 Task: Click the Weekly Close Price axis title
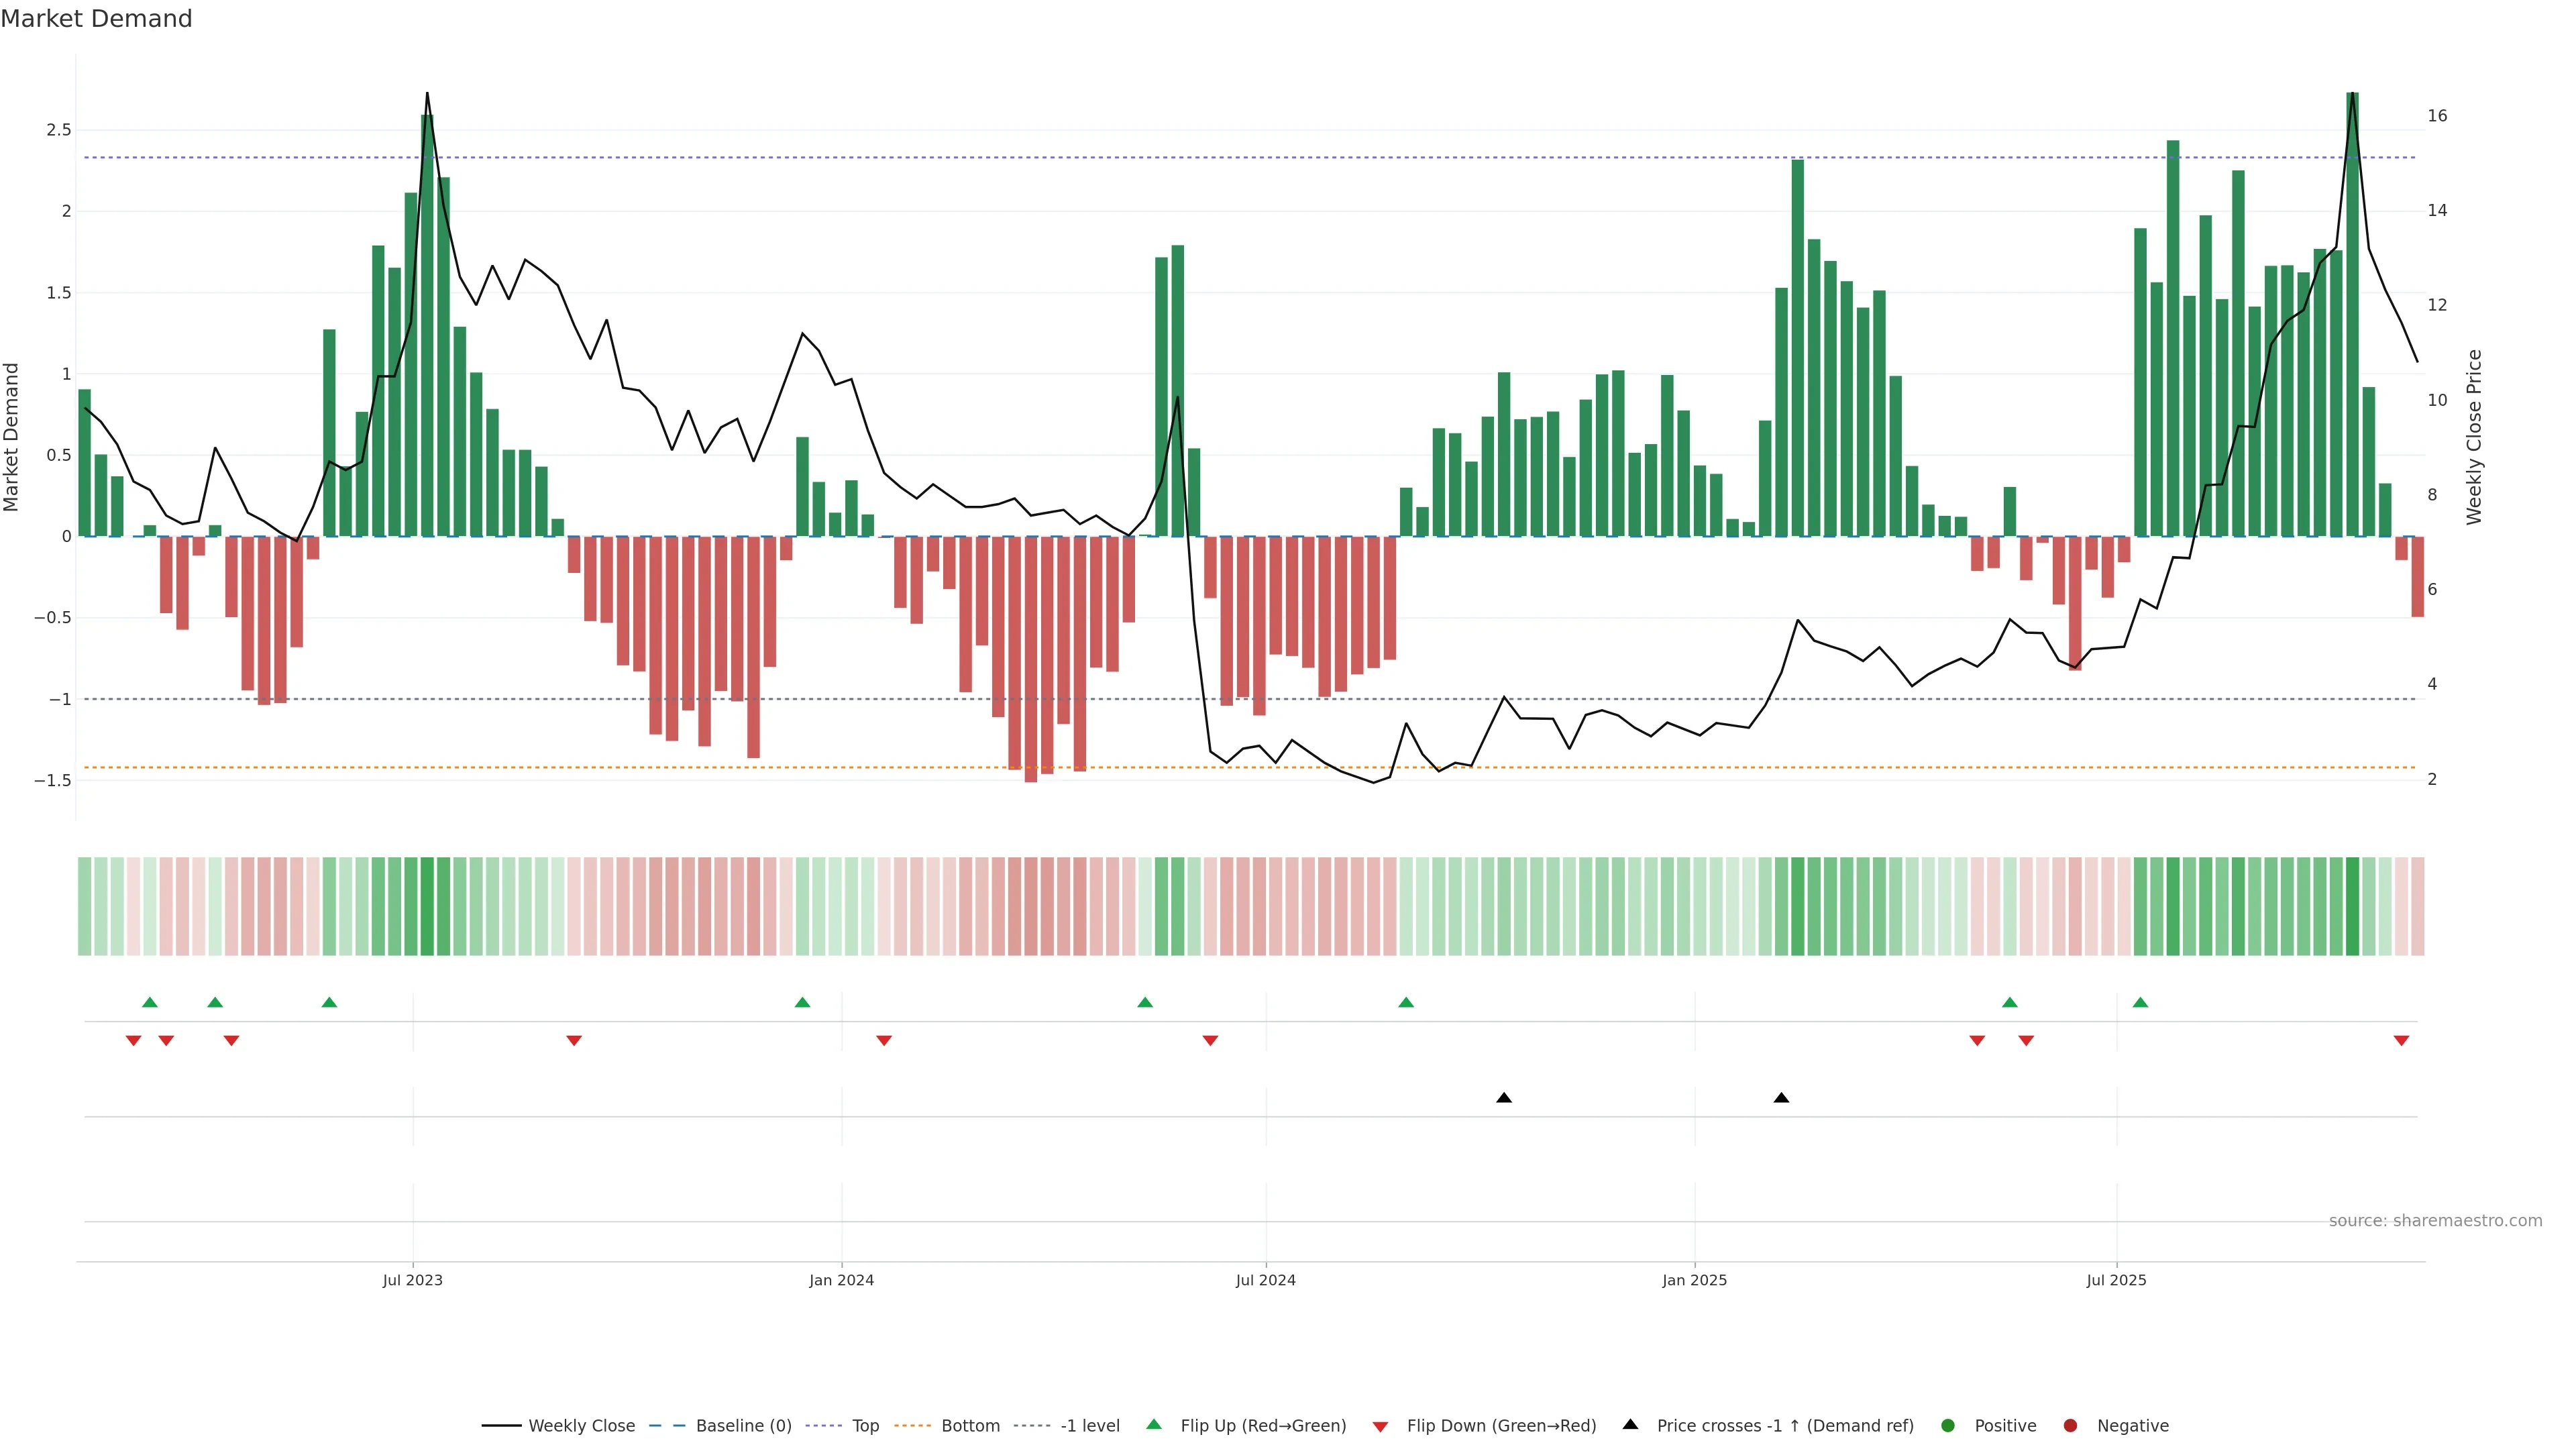click(2474, 437)
